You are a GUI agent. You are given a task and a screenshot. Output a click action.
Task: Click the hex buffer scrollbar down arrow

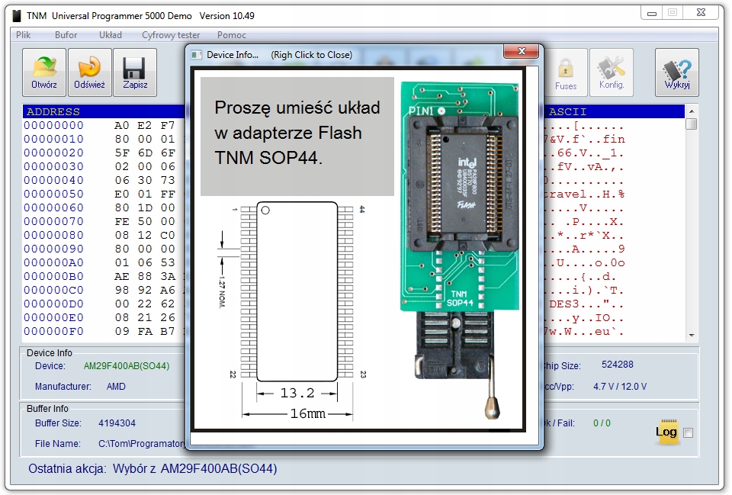click(692, 336)
